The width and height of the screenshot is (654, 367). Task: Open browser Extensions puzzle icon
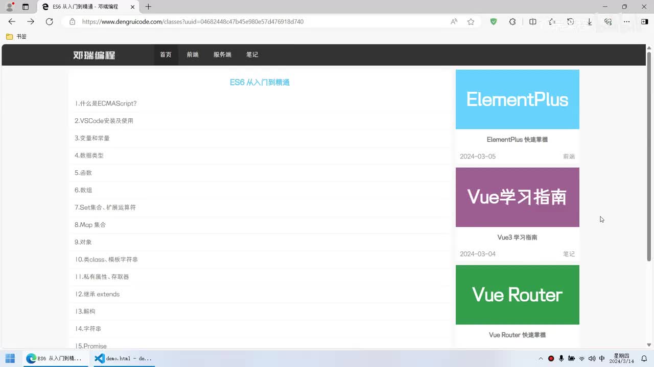[x=512, y=21]
